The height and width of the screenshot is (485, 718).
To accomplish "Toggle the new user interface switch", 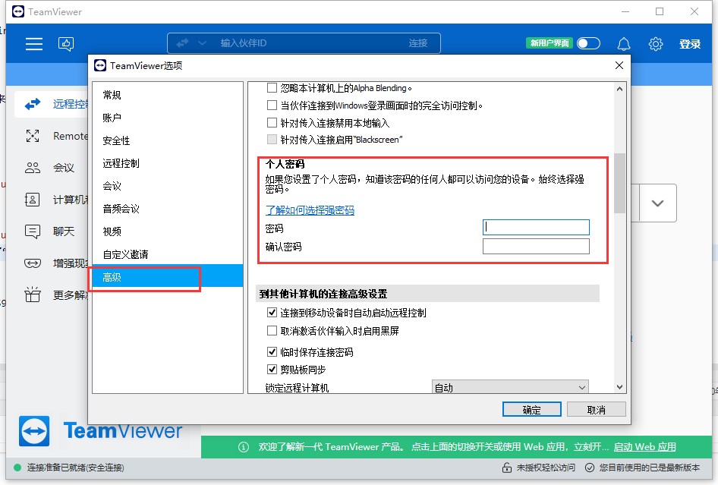I will click(588, 43).
